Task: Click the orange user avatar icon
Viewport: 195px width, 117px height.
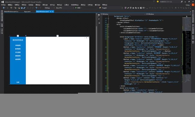Action: (193, 5)
